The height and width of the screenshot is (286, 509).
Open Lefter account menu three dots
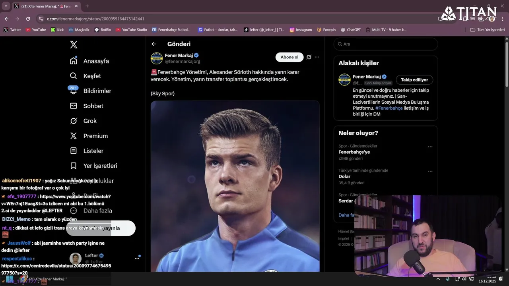(137, 258)
